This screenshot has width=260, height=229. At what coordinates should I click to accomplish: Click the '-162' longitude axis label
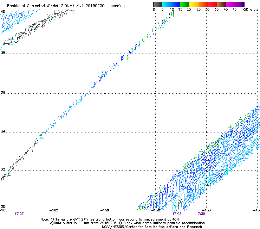[x=54, y=210]
